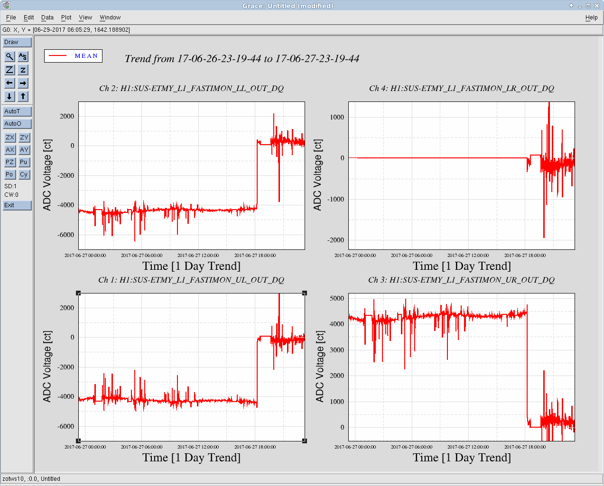The height and width of the screenshot is (486, 604).
Task: Click the ZY button
Action: 24,138
